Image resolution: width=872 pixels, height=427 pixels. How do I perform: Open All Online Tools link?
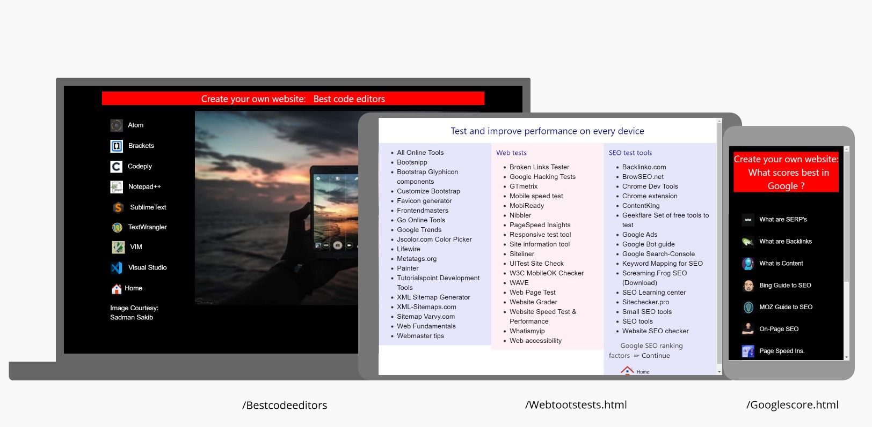pyautogui.click(x=420, y=153)
